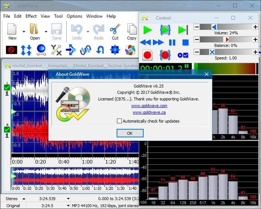Screen dimensions: 261x209
Task: Click the Undo toolbar icon
Action: click(77, 29)
